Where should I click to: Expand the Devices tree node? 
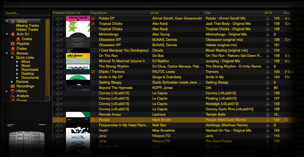click(12, 82)
